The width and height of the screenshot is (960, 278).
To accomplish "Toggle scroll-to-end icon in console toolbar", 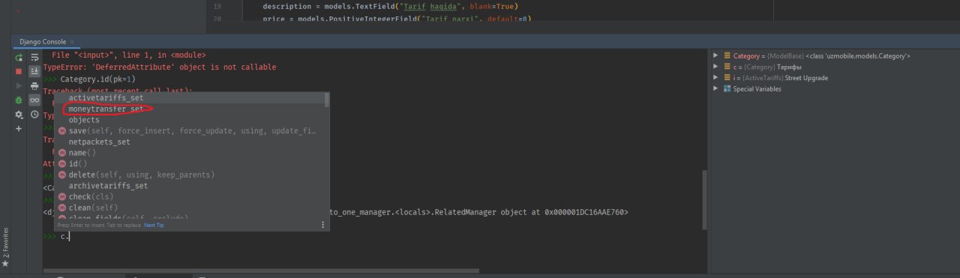I will tap(34, 71).
